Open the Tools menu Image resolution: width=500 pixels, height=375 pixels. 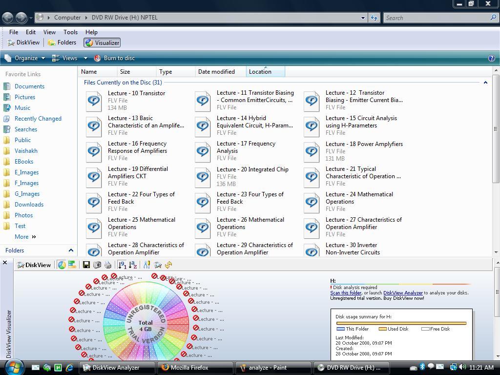(x=70, y=32)
